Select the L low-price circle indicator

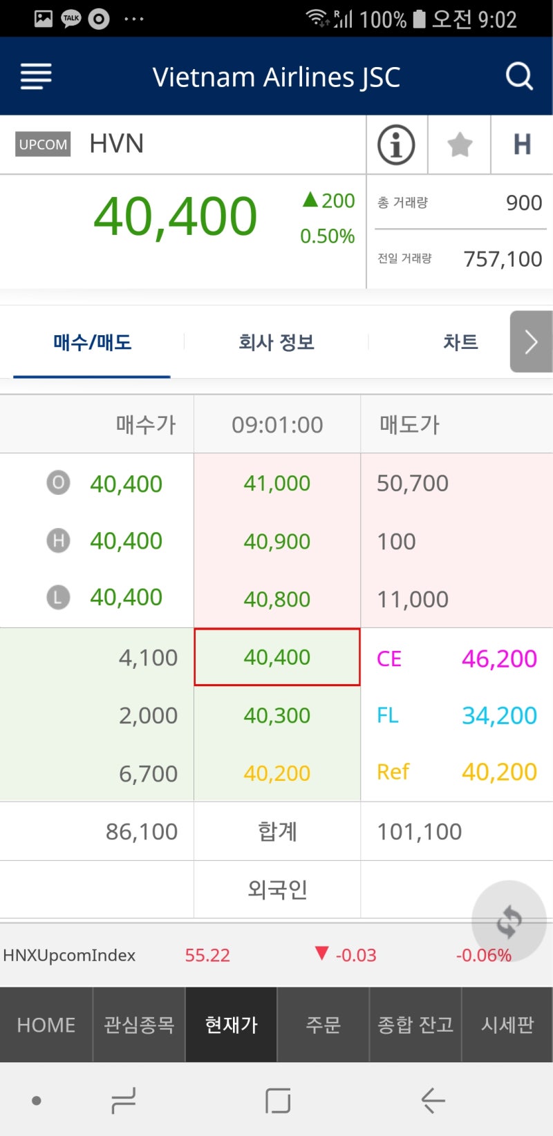click(58, 596)
